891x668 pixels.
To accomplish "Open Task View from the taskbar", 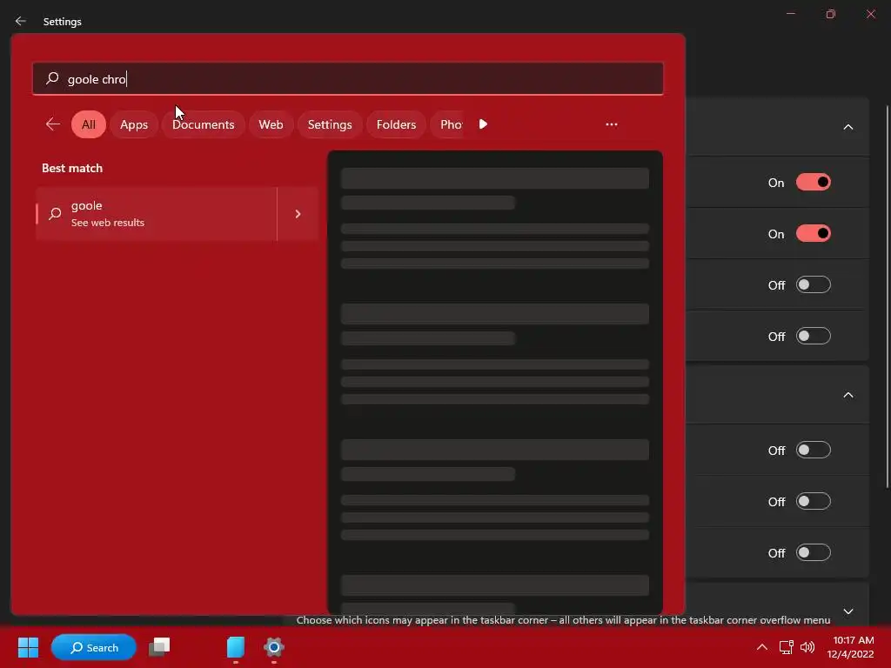I will (160, 647).
